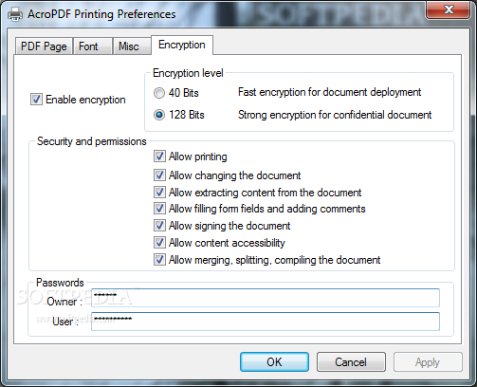Close the AcroPDF Printing Preferences window
Viewport: 477px width, 387px height.
(449, 9)
